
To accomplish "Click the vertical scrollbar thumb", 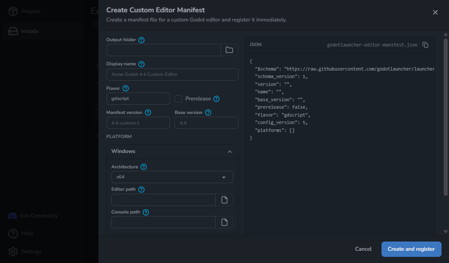I will (x=445, y=117).
